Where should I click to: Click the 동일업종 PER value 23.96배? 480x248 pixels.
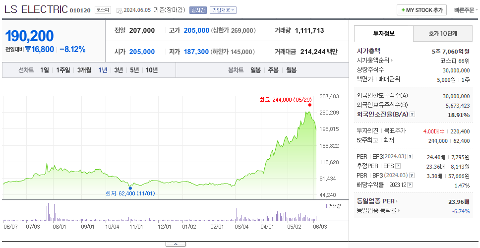click(459, 202)
